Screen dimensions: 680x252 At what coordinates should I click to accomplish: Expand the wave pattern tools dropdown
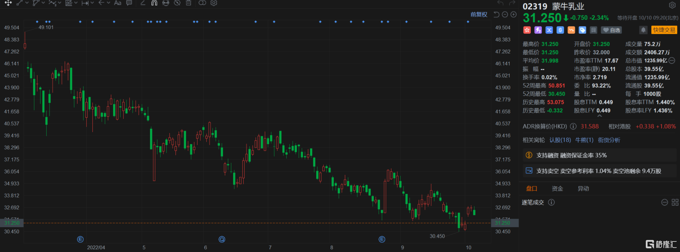click(59, 3)
